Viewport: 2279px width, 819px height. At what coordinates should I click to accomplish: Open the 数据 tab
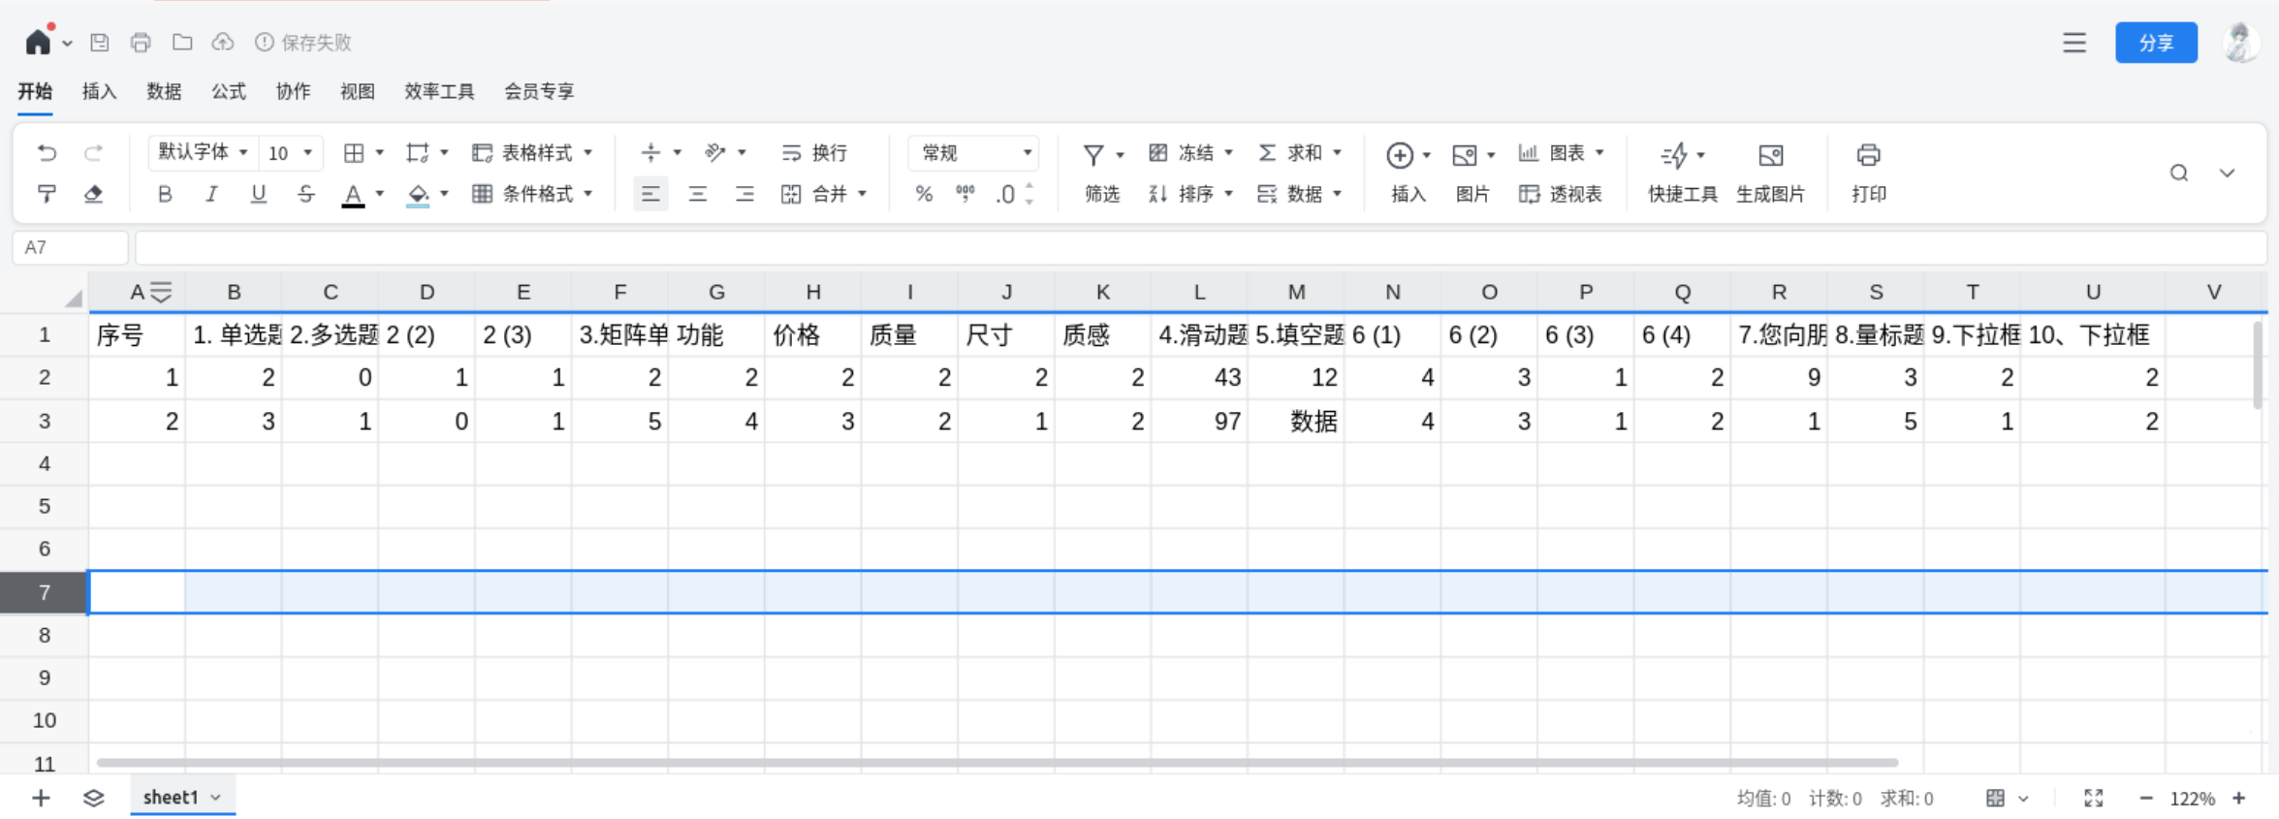coord(164,91)
